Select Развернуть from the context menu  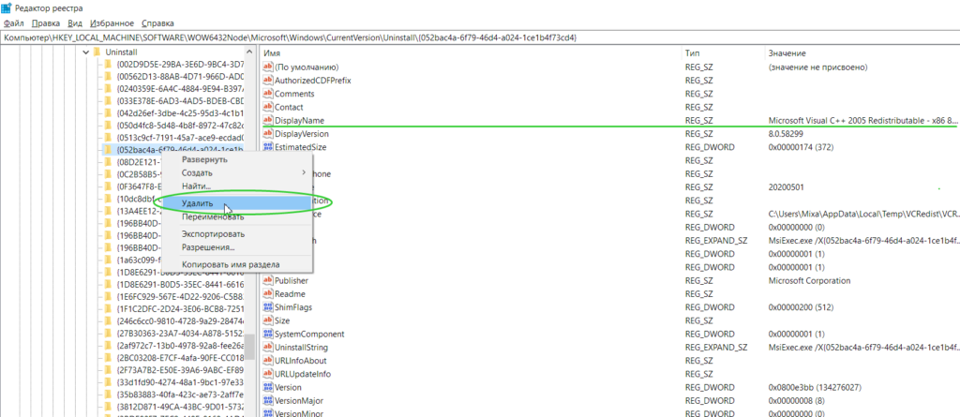(204, 159)
